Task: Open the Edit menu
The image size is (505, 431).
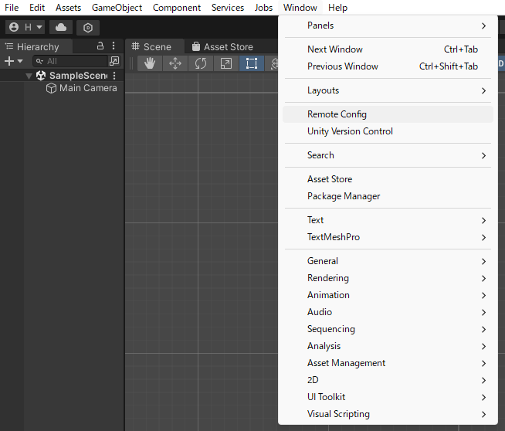Action: [x=37, y=8]
